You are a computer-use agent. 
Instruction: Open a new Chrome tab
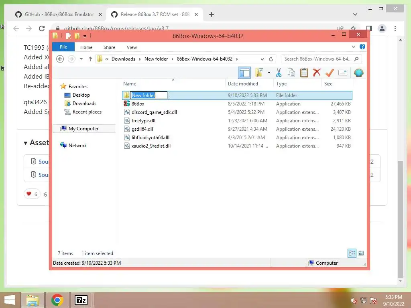(212, 14)
